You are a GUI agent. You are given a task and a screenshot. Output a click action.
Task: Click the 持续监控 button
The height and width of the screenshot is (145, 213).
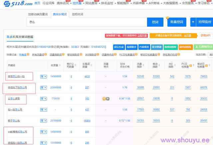coord(205,22)
